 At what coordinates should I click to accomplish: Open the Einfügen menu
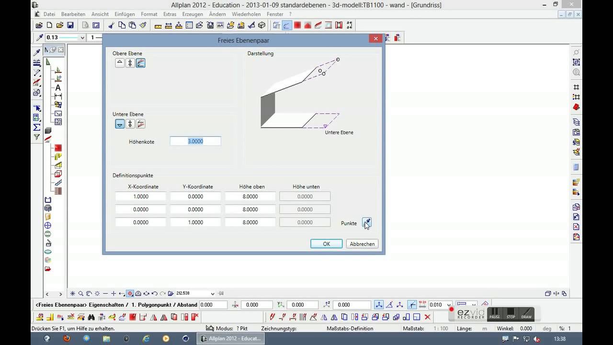[125, 14]
